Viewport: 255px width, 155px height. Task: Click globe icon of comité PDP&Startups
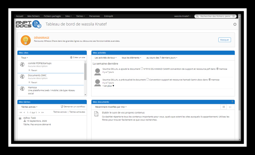22,64
